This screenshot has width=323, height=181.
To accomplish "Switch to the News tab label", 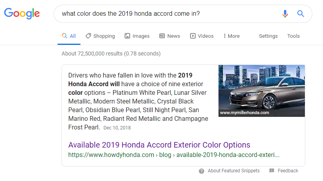I will (174, 36).
